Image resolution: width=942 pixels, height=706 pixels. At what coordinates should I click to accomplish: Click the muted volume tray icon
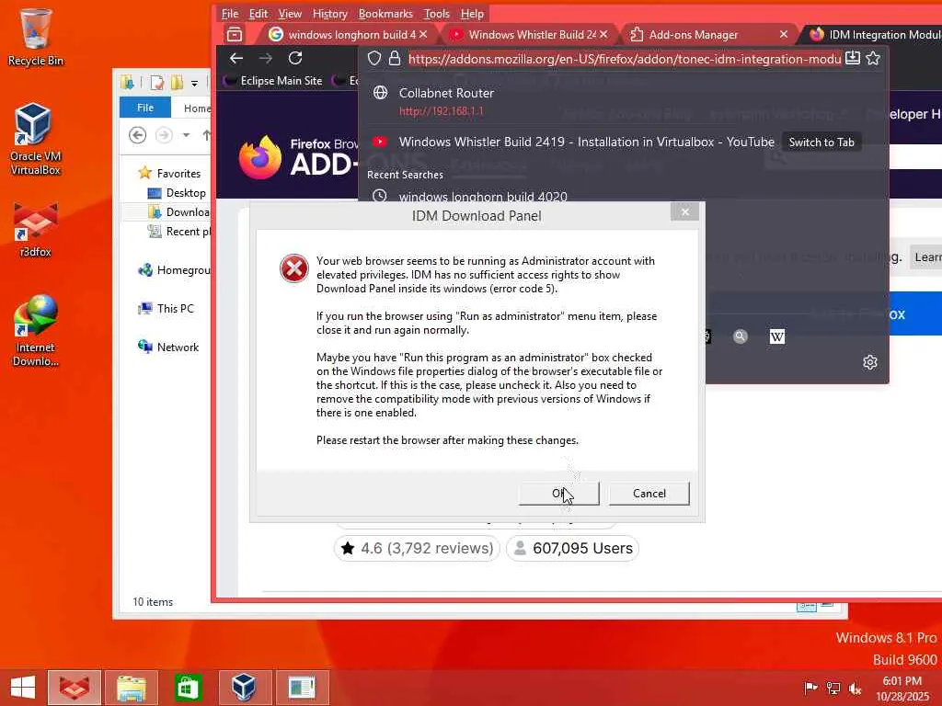tap(855, 688)
